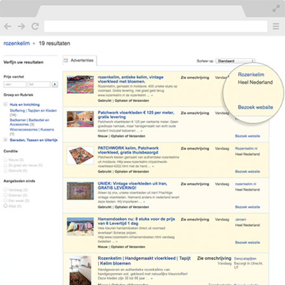Open Hamamdoeken listing thumbnail
Image resolution: width=285 pixels, height=285 pixels.
point(80,226)
